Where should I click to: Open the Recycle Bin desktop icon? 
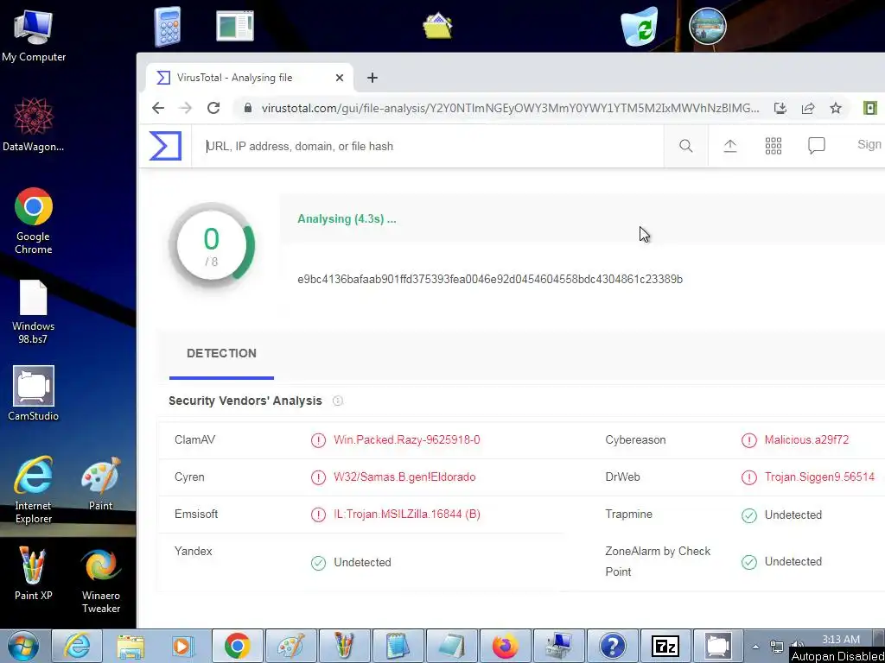(640, 27)
